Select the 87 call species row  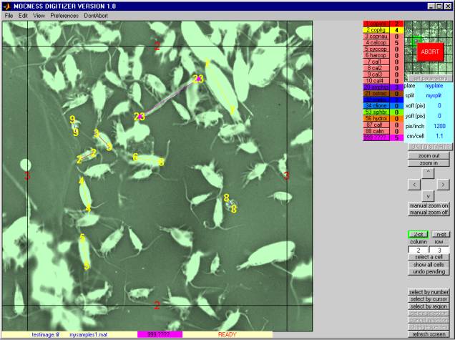point(376,125)
